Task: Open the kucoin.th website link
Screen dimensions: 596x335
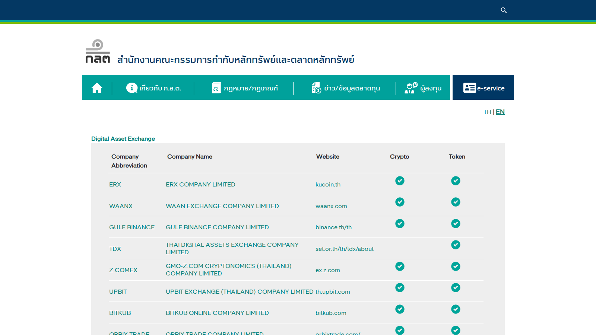Action: coord(328,185)
